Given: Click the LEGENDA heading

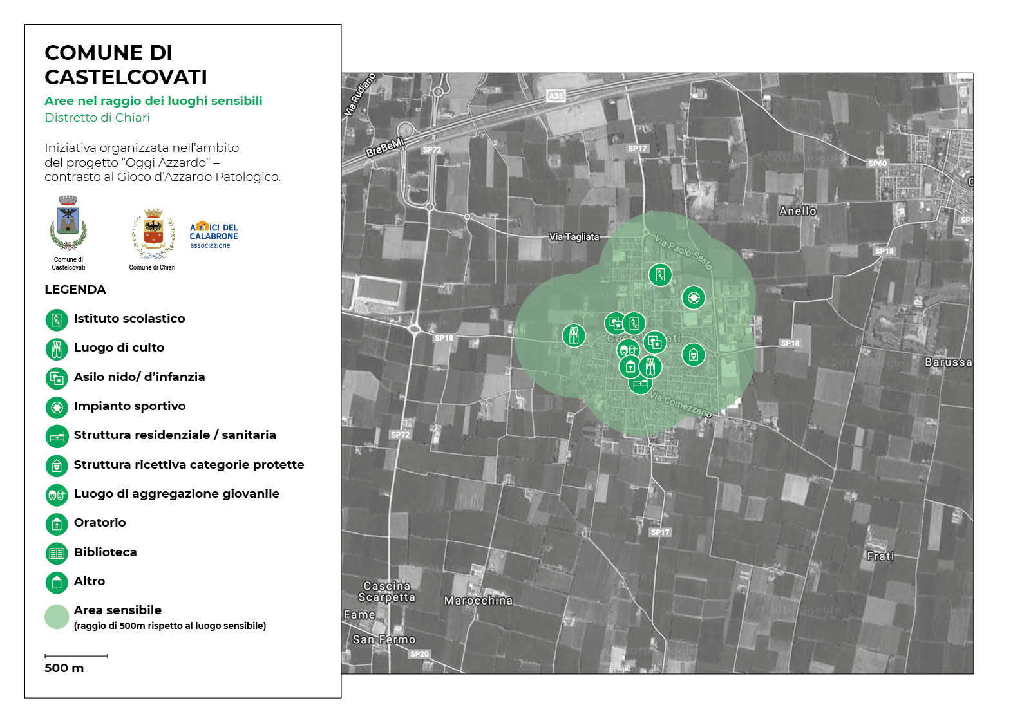Looking at the screenshot, I should [x=75, y=290].
